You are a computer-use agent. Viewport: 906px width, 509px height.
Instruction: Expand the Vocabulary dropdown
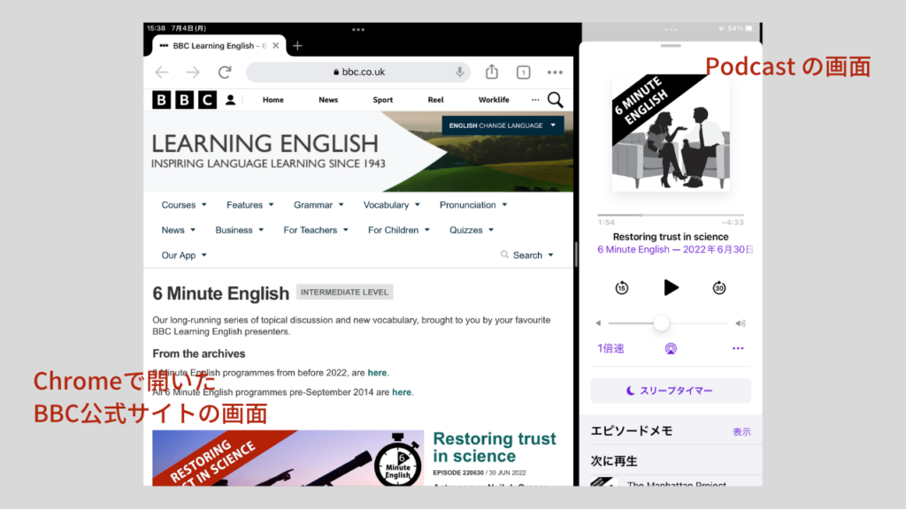392,205
